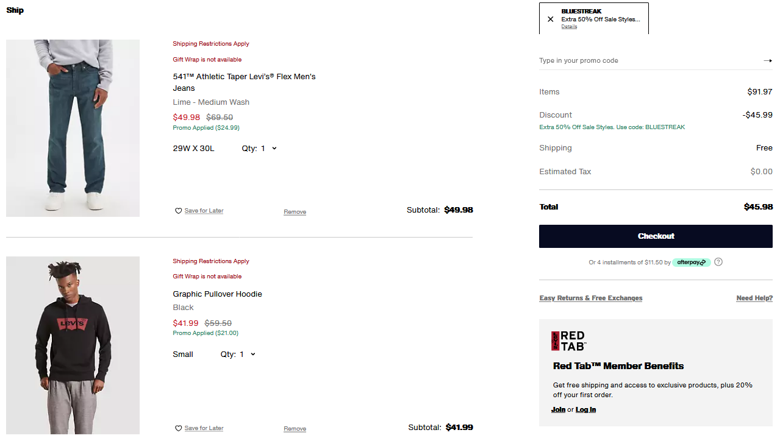Open the jeans product image
780x441 pixels.
click(x=73, y=128)
